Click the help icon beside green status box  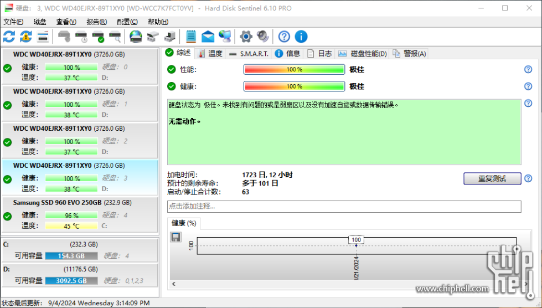528,103
